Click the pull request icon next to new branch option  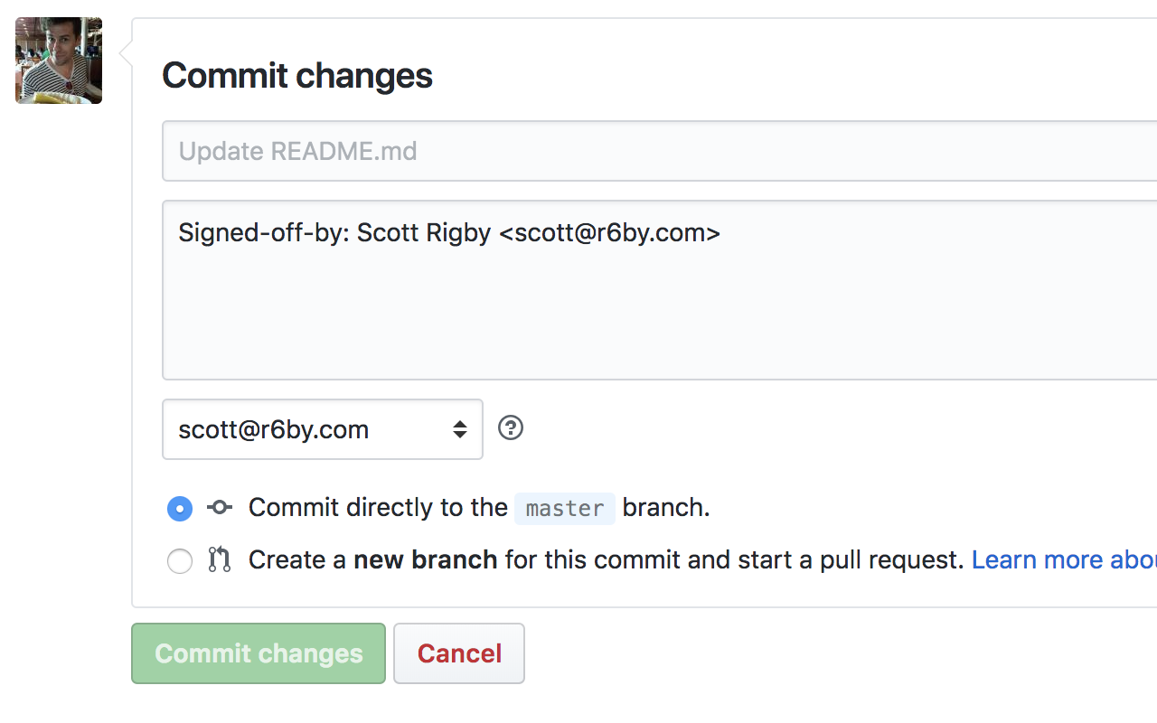click(x=219, y=560)
